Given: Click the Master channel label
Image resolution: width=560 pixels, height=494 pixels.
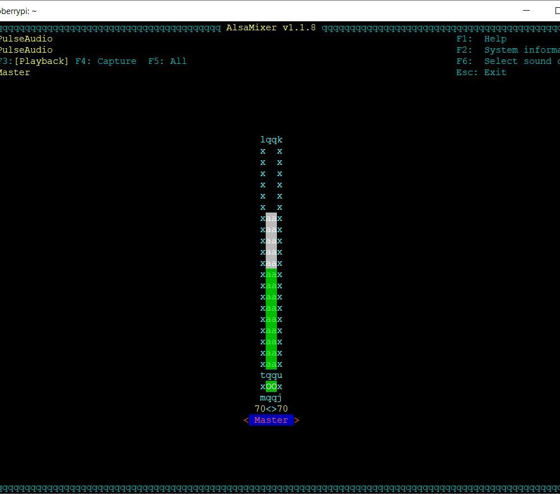Looking at the screenshot, I should pos(271,420).
